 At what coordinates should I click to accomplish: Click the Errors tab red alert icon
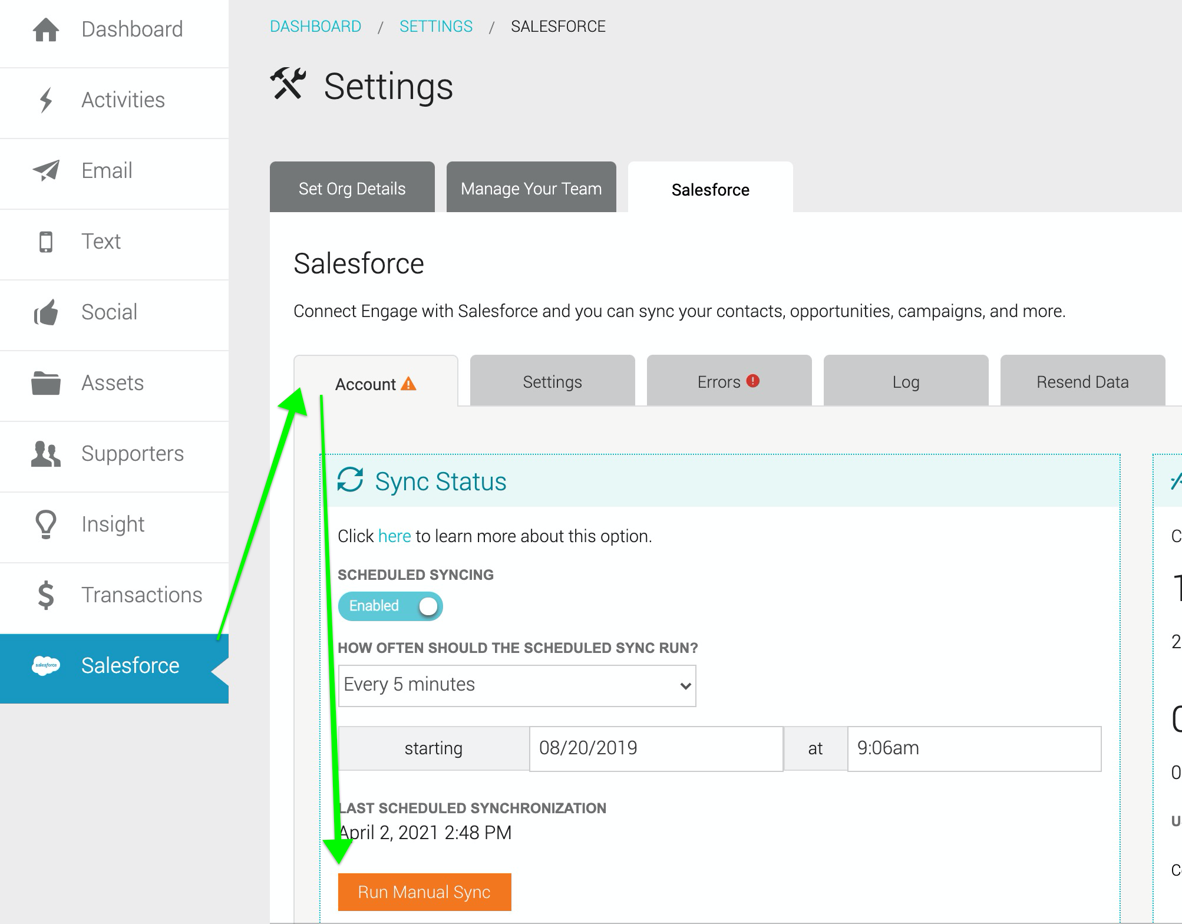[x=752, y=381]
